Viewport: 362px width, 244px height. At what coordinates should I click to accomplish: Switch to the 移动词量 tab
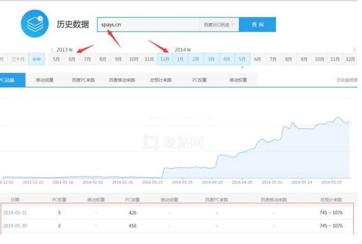(45, 80)
